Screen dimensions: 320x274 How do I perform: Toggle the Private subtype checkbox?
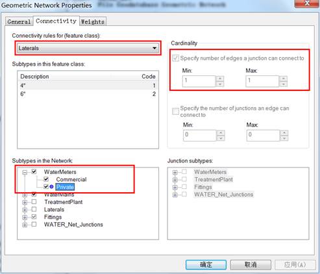coord(46,186)
